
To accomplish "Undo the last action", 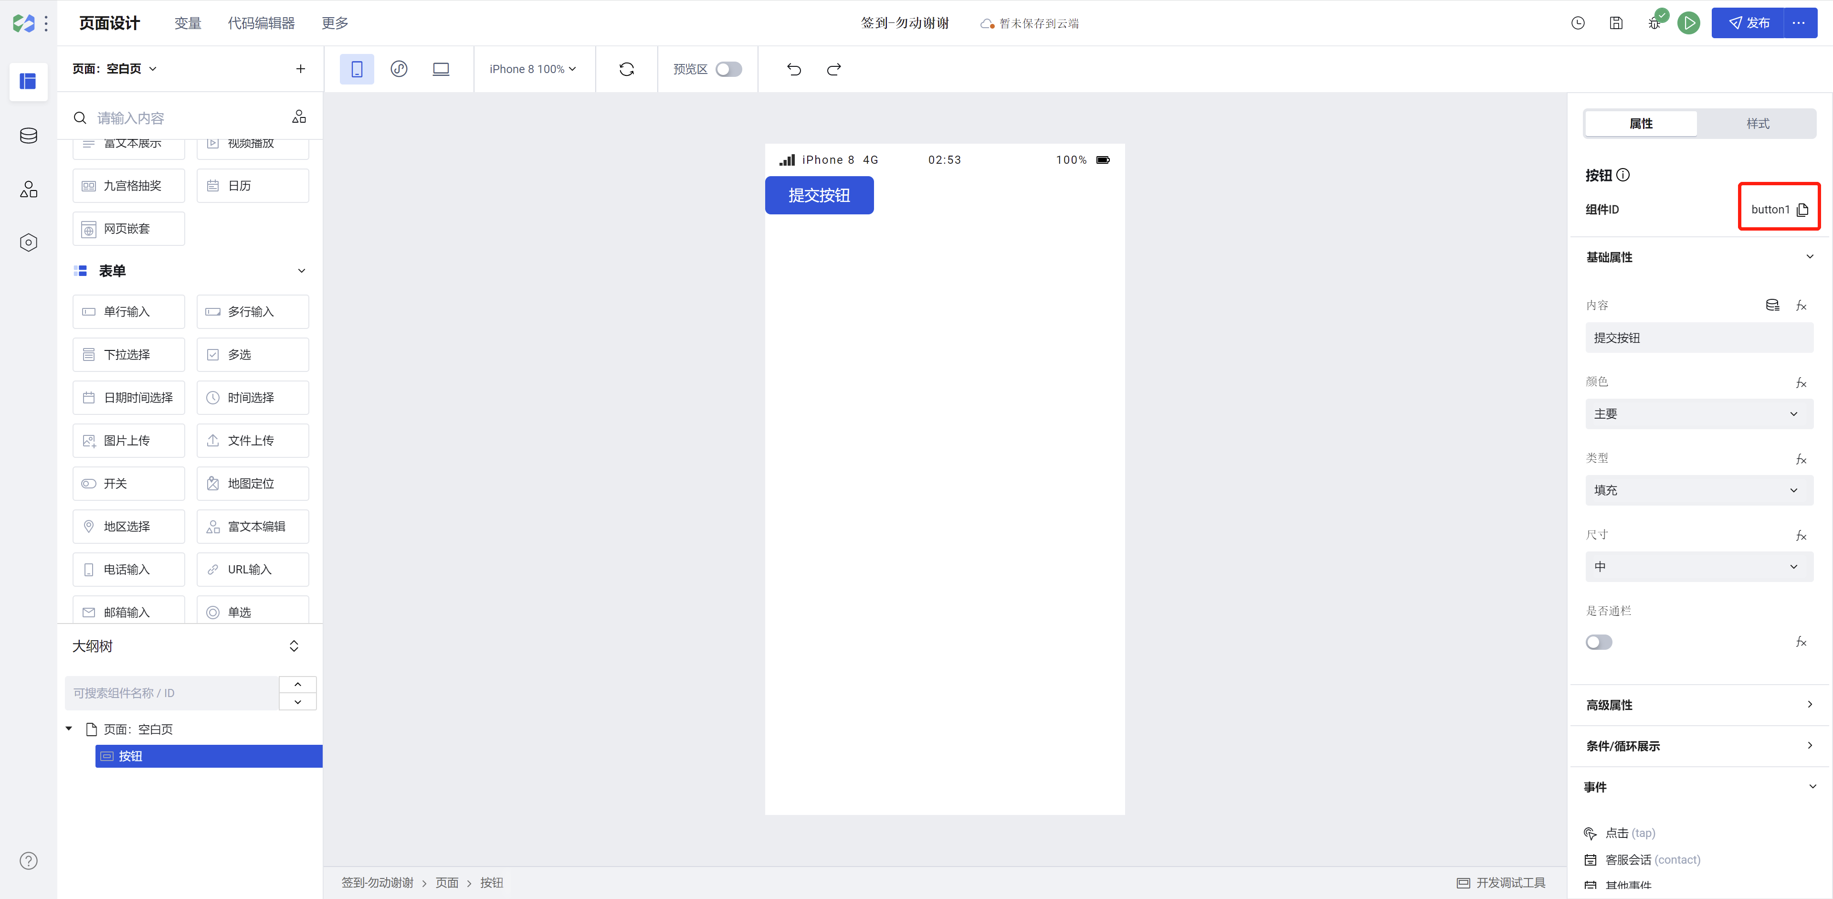I will tap(794, 69).
